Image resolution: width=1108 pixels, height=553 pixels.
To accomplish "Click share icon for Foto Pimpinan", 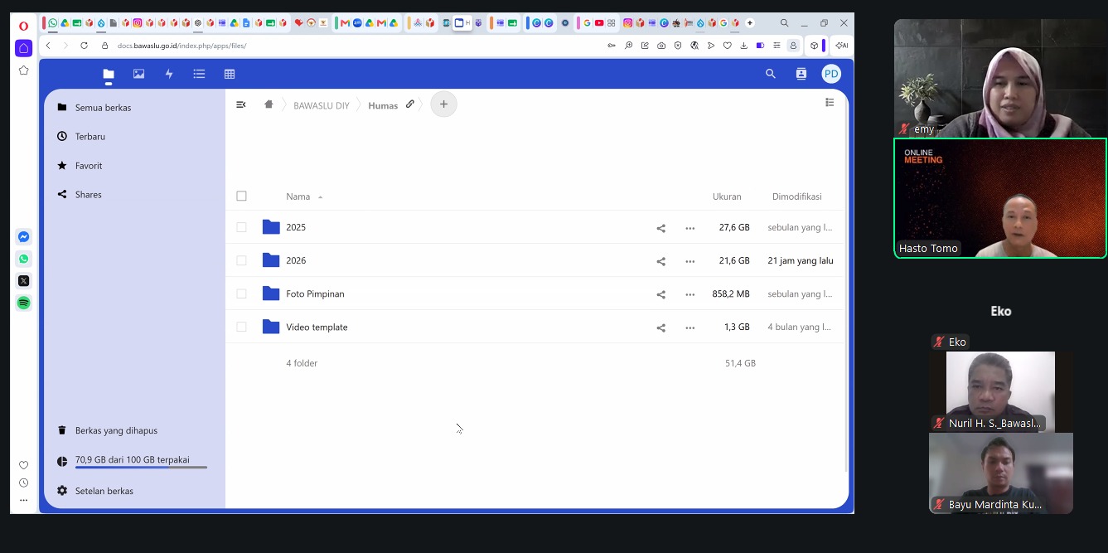I will [x=660, y=294].
